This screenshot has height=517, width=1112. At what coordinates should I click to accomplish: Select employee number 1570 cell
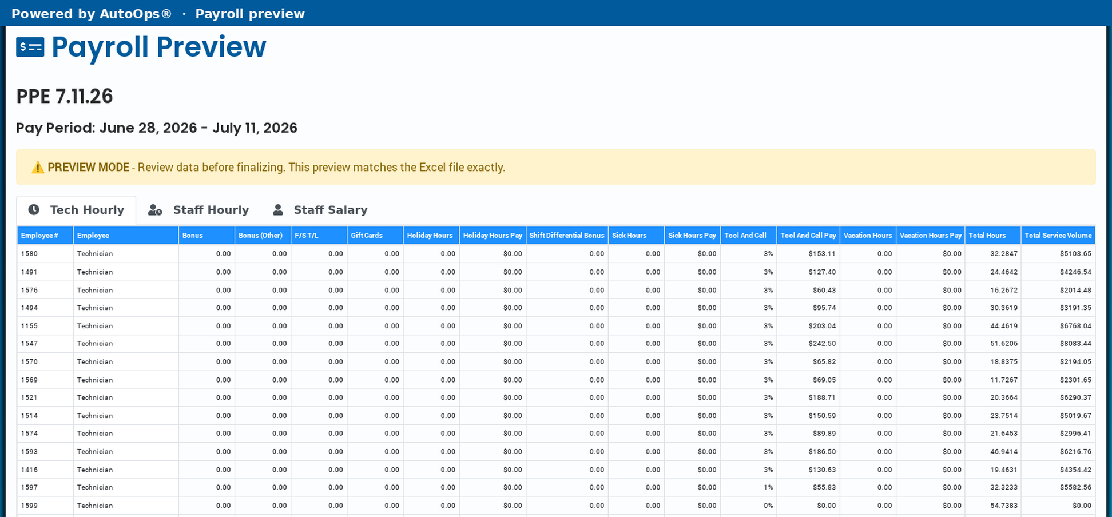[45, 362]
